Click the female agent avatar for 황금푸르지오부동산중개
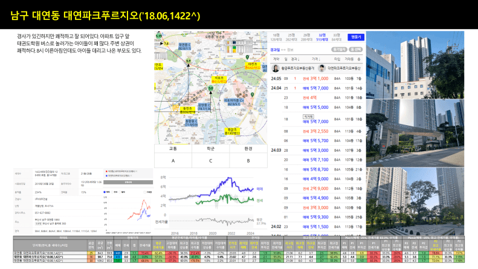 (276, 68)
